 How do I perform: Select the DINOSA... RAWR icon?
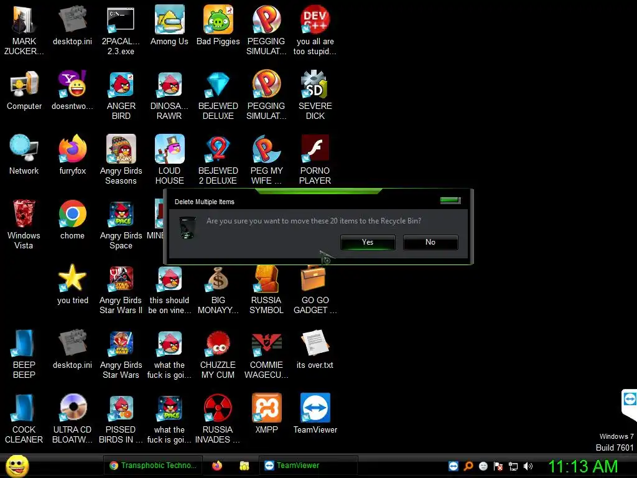tap(169, 95)
